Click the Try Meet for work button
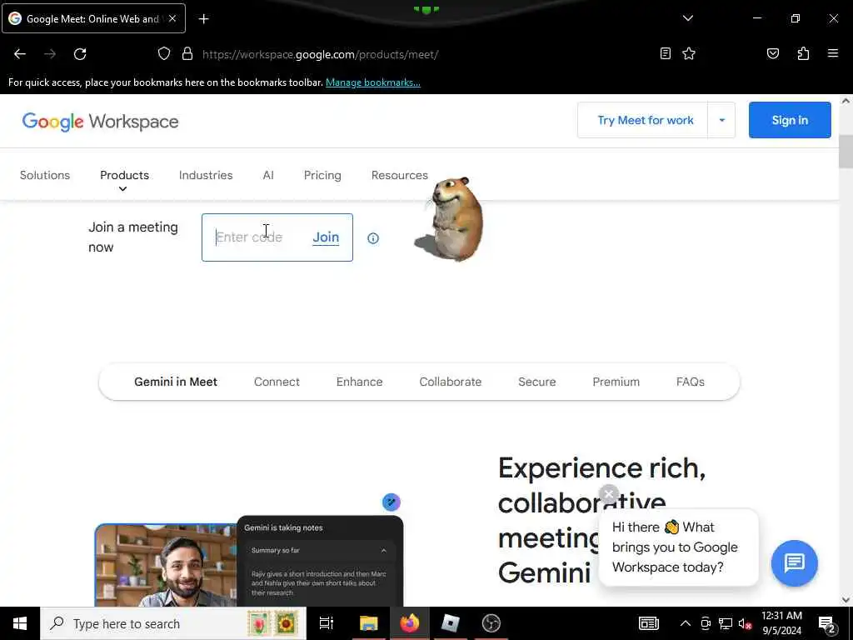The height and width of the screenshot is (640, 853). tap(646, 120)
